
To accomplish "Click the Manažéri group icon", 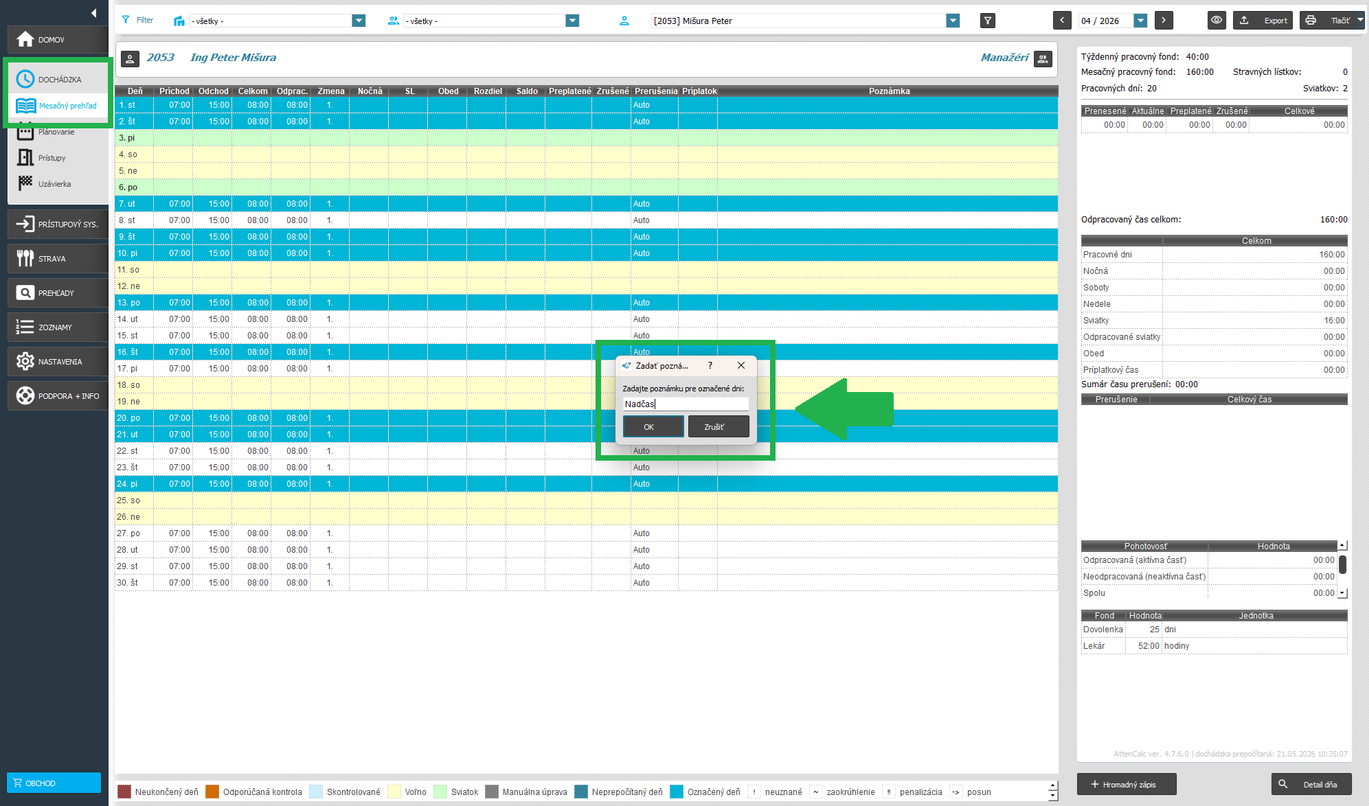I will (1043, 59).
